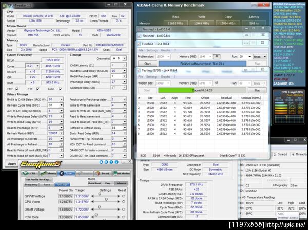Select the CPU Vcore reset radio button
The image size is (308, 230).
[x=124, y=201]
